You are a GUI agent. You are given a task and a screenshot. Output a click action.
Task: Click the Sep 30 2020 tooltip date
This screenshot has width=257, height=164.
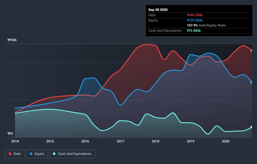coord(158,10)
